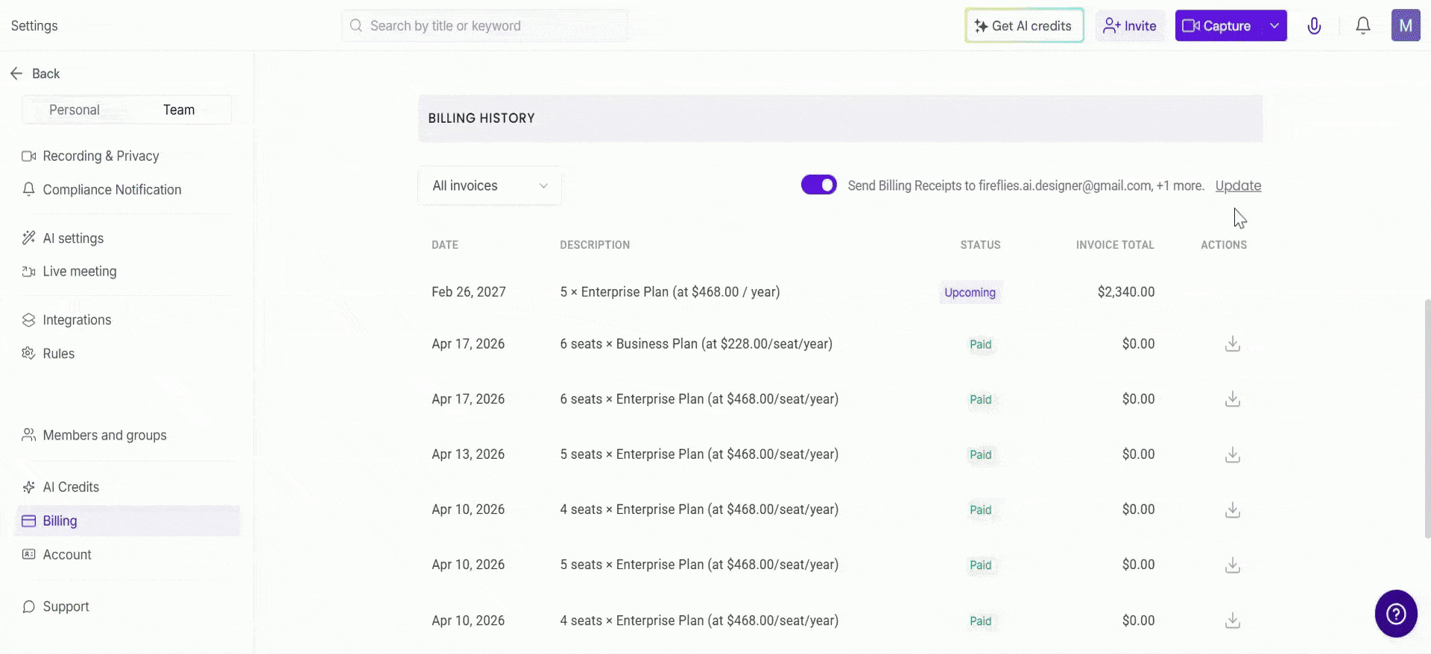Click the microphone icon in top bar
This screenshot has width=1431, height=654.
(1314, 26)
